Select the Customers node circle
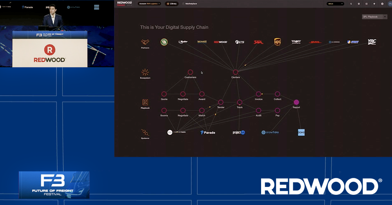Screen dimensions: 392x205 point(190,72)
